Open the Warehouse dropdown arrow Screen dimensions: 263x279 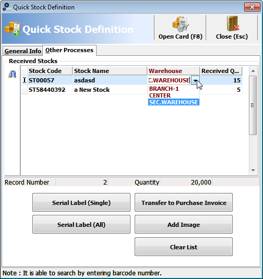pos(195,80)
